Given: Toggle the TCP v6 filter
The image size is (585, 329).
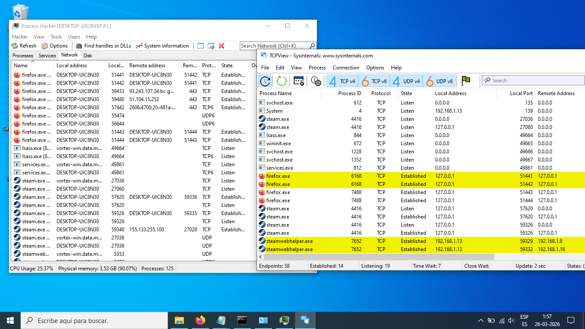Looking at the screenshot, I should tap(374, 81).
